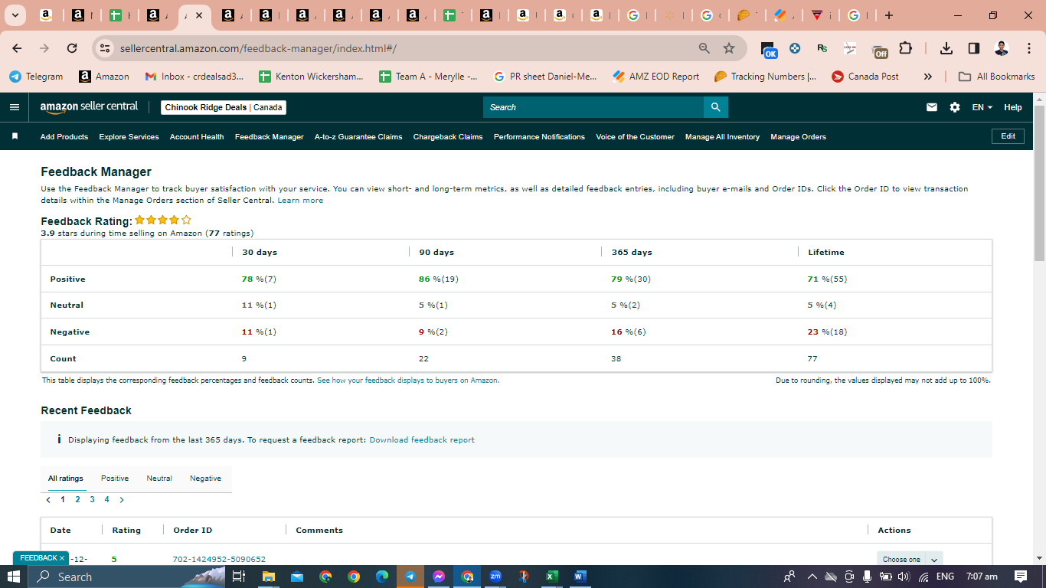Screen dimensions: 1046x588
Task: Bookmark this page with the star icon
Action: coord(729,48)
